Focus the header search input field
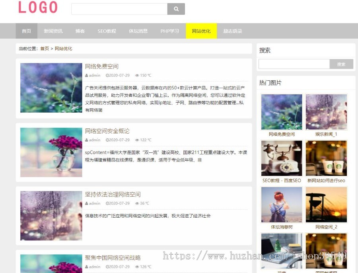 pos(119,9)
